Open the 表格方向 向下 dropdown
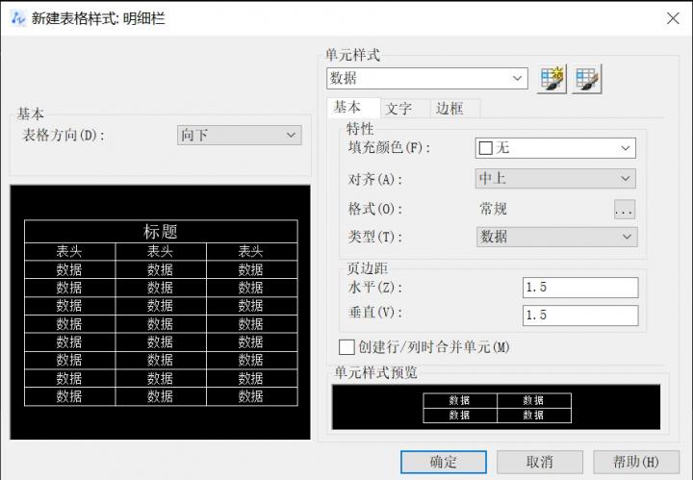Viewport: 693px width, 480px height. pos(240,136)
